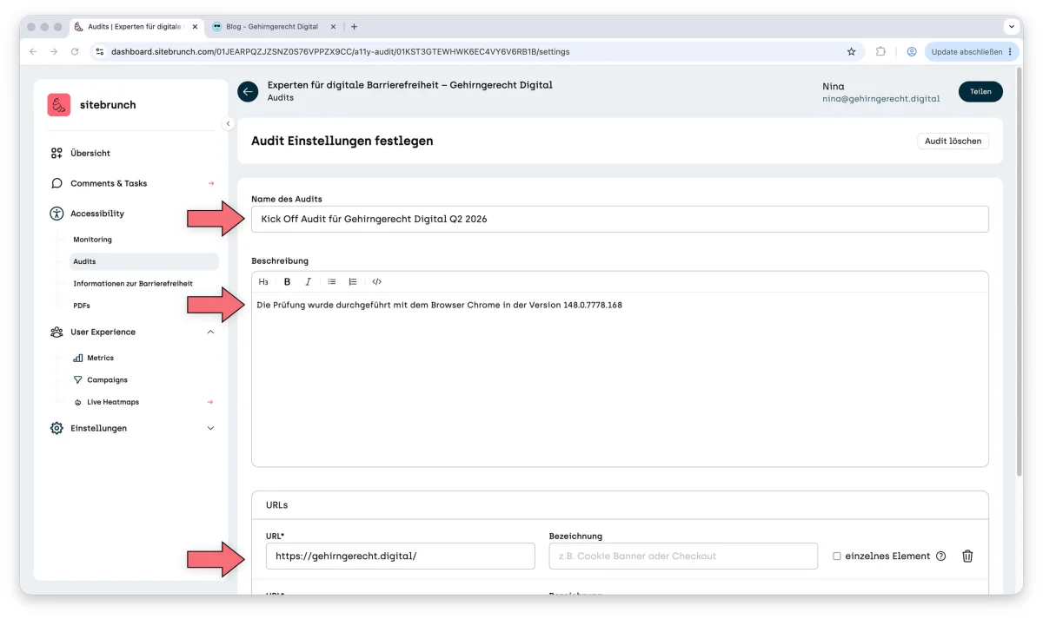
Task: Open Informationen zur Barrierefreiheit
Action: coord(133,284)
